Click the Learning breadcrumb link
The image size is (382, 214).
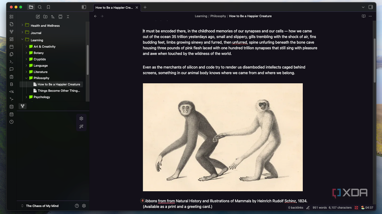click(201, 16)
